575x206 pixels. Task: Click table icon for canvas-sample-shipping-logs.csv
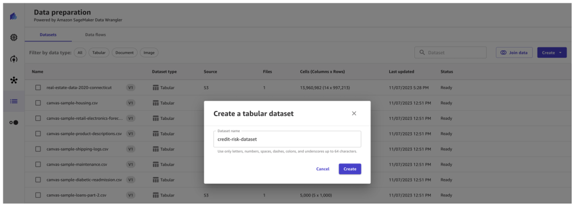pyautogui.click(x=156, y=149)
